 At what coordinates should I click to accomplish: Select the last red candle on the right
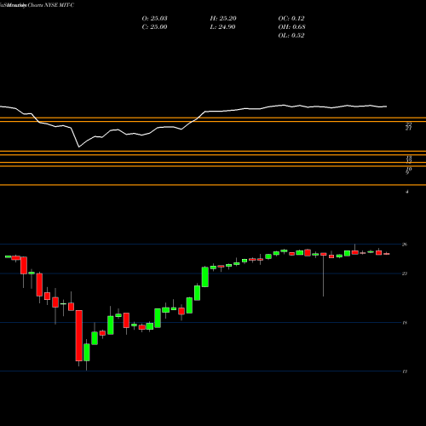pos(387,254)
